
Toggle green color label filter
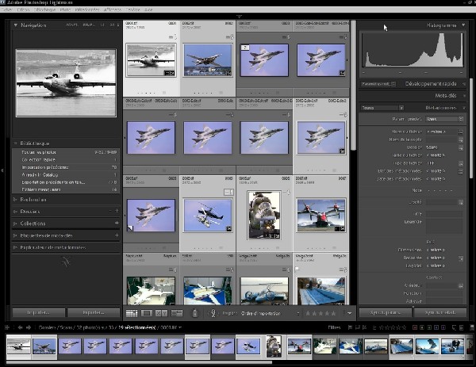(429, 327)
